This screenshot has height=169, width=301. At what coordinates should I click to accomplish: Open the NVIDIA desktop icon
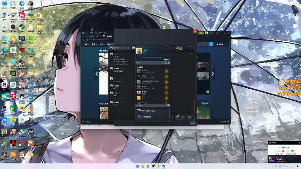coord(13,74)
